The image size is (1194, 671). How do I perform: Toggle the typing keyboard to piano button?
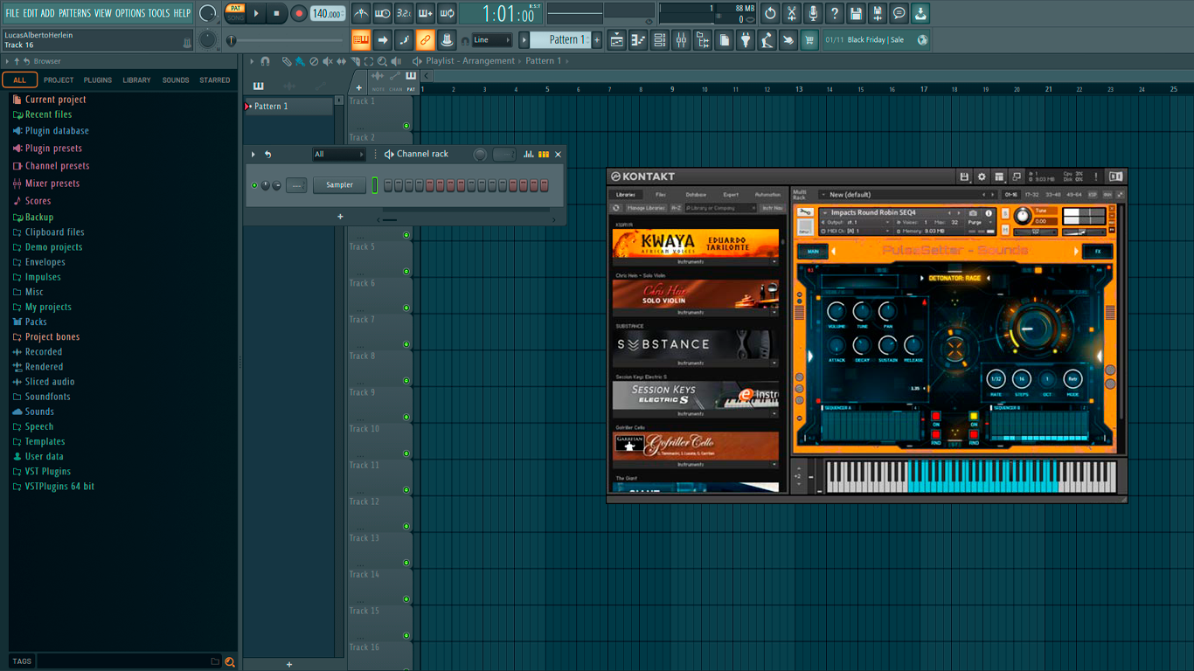(361, 39)
